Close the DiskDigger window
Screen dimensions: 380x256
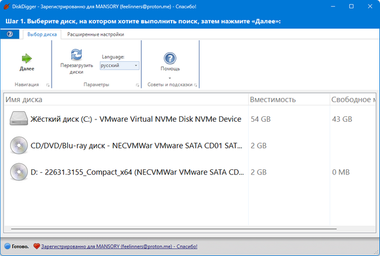point(370,7)
